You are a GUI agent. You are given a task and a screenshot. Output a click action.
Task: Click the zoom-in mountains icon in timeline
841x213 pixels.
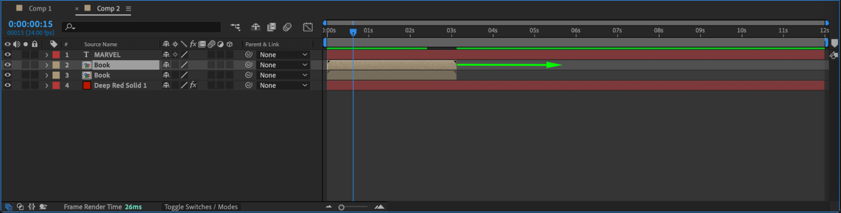[379, 207]
